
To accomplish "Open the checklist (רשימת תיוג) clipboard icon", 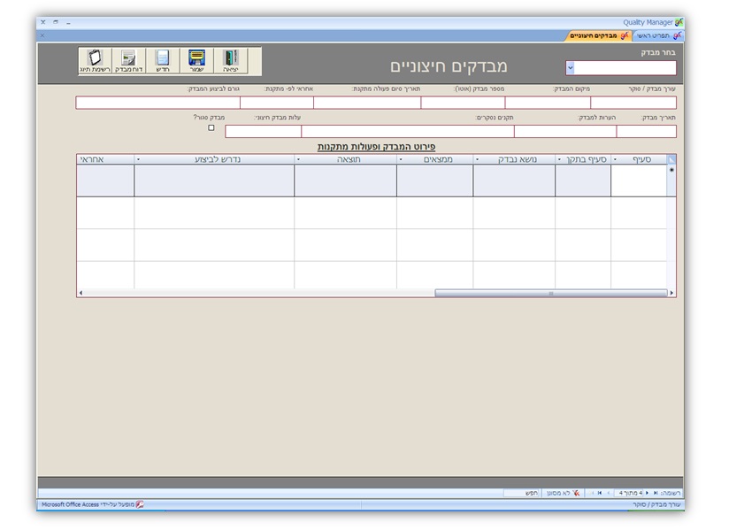I will [x=96, y=61].
